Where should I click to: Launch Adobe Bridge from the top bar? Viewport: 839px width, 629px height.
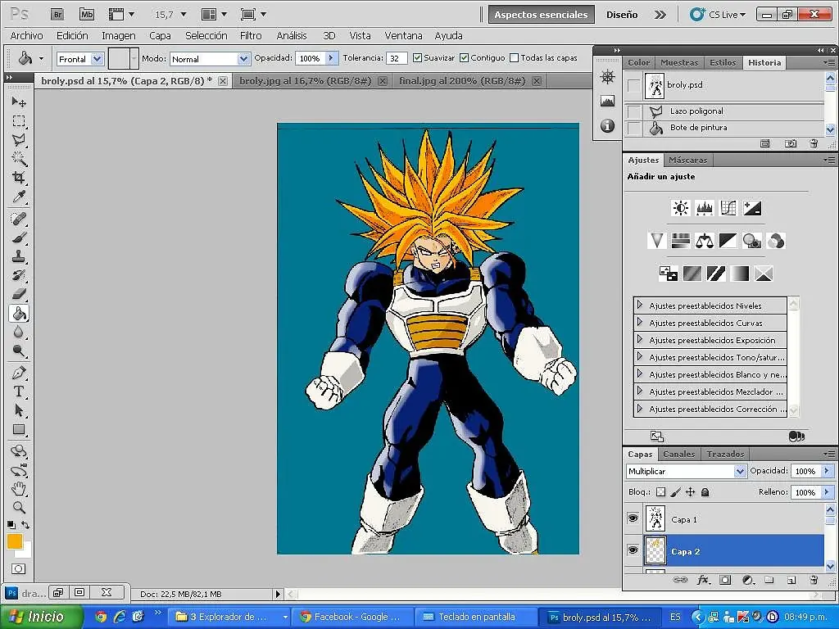point(57,15)
